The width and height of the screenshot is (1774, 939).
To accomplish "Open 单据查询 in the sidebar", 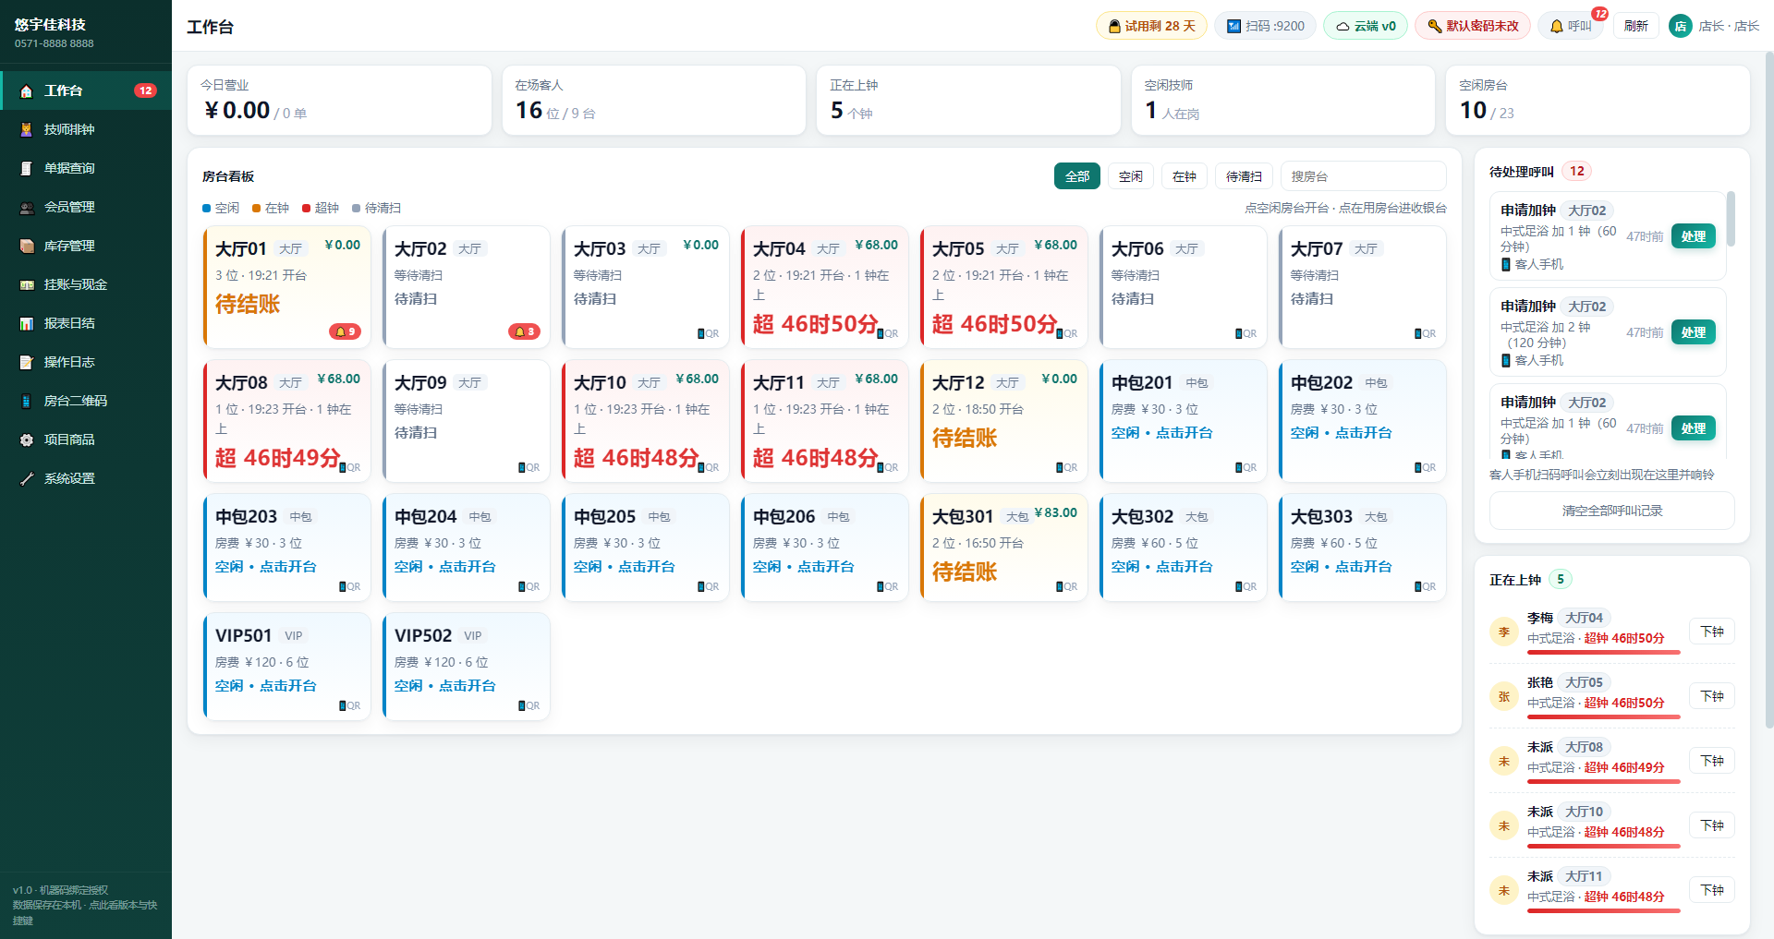I will 85,168.
